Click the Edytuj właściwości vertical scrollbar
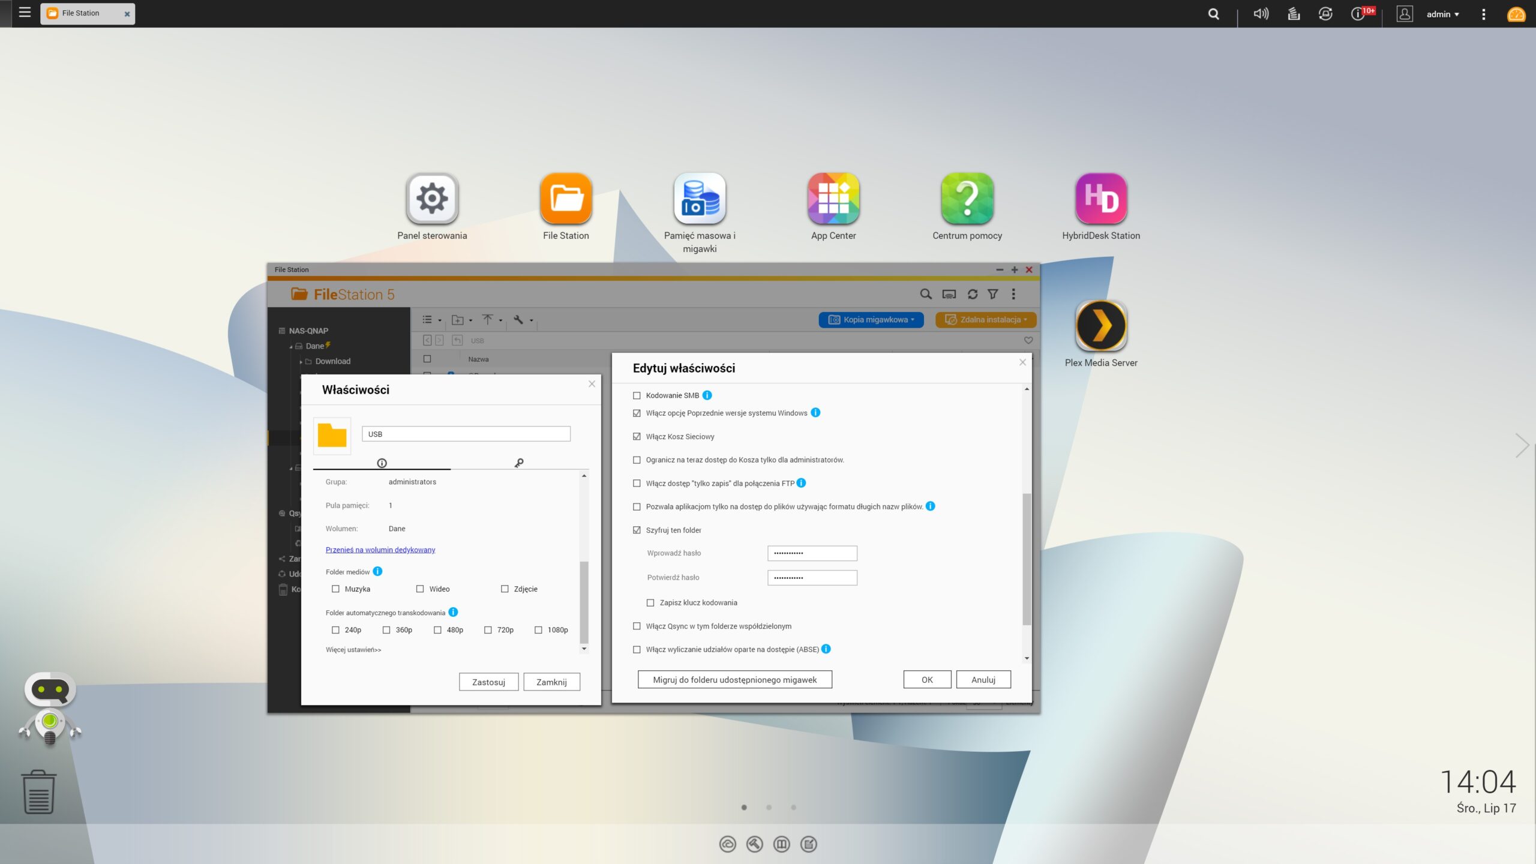1536x864 pixels. point(1027,559)
